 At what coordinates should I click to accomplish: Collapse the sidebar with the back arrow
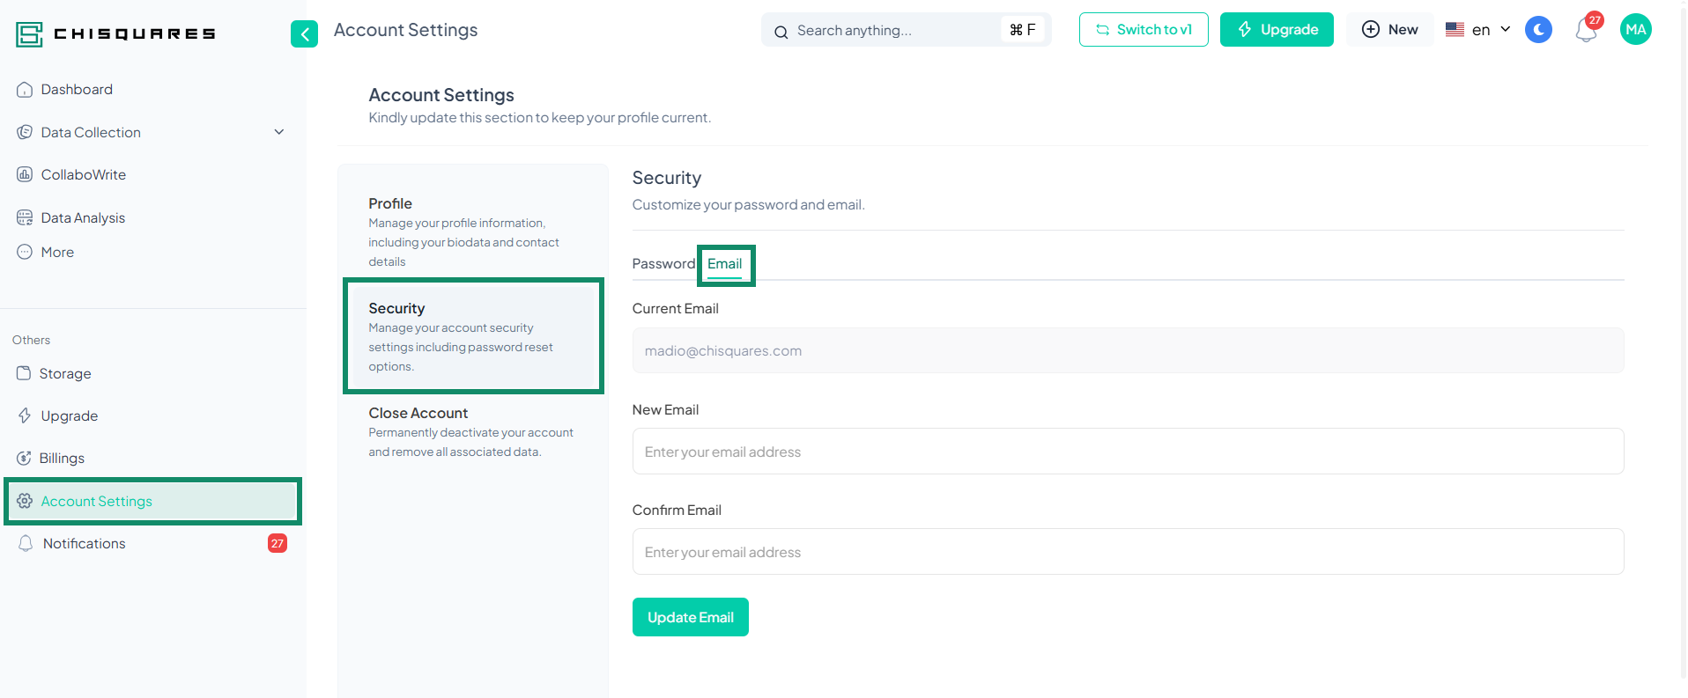click(304, 34)
